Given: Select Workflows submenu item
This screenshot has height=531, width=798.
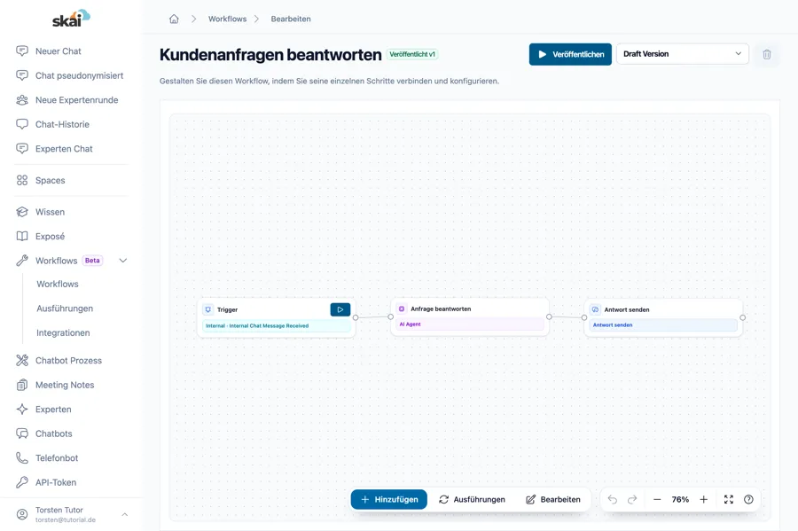Looking at the screenshot, I should click(58, 284).
